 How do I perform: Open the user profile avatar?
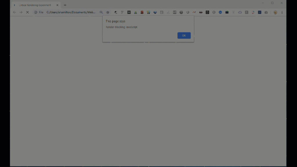pos(275,12)
